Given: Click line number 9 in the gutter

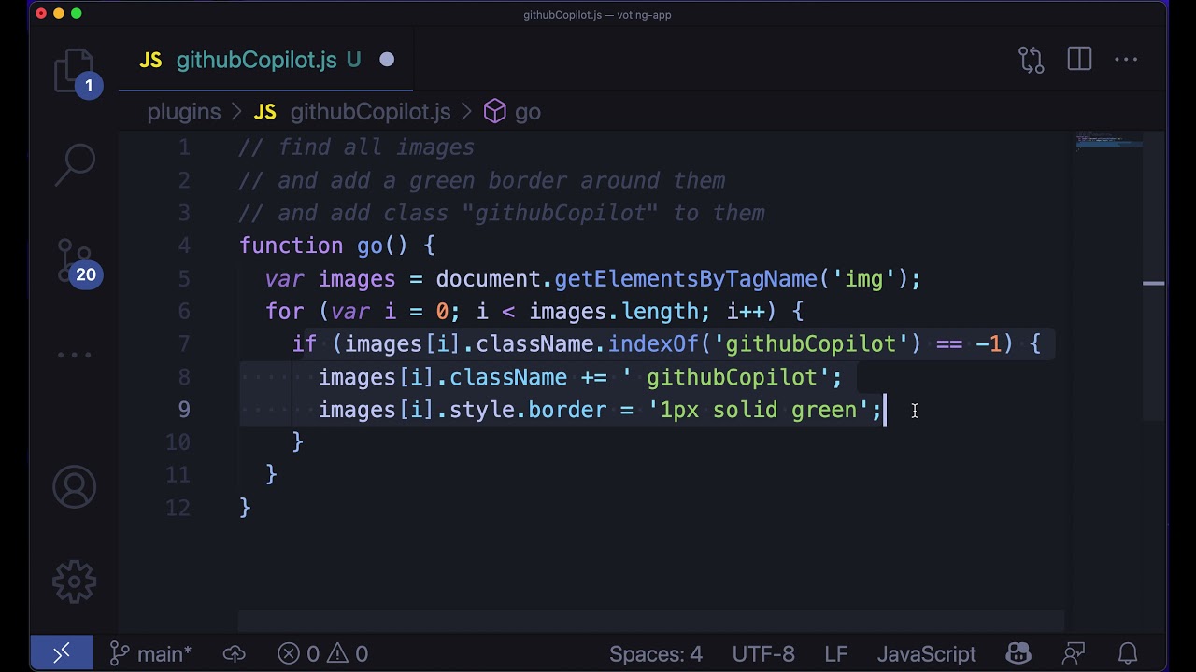Looking at the screenshot, I should (183, 410).
